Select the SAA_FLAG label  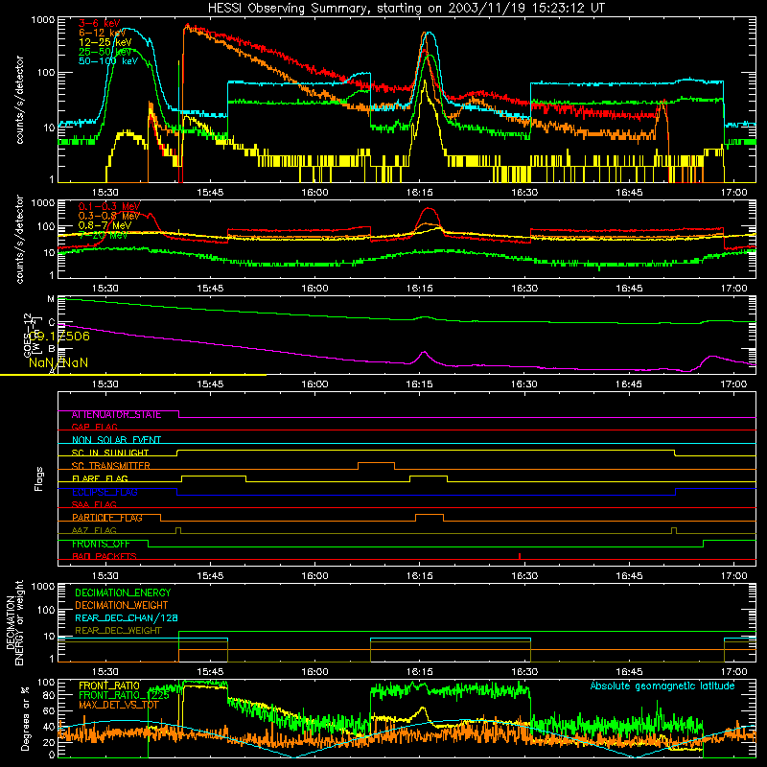point(94,504)
